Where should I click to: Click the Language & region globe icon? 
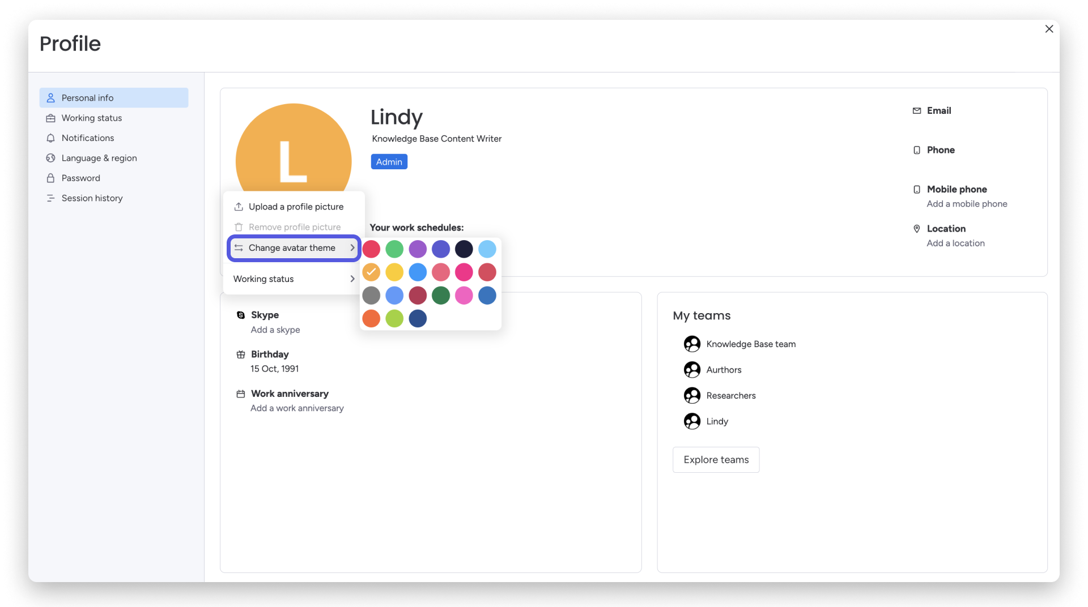50,158
